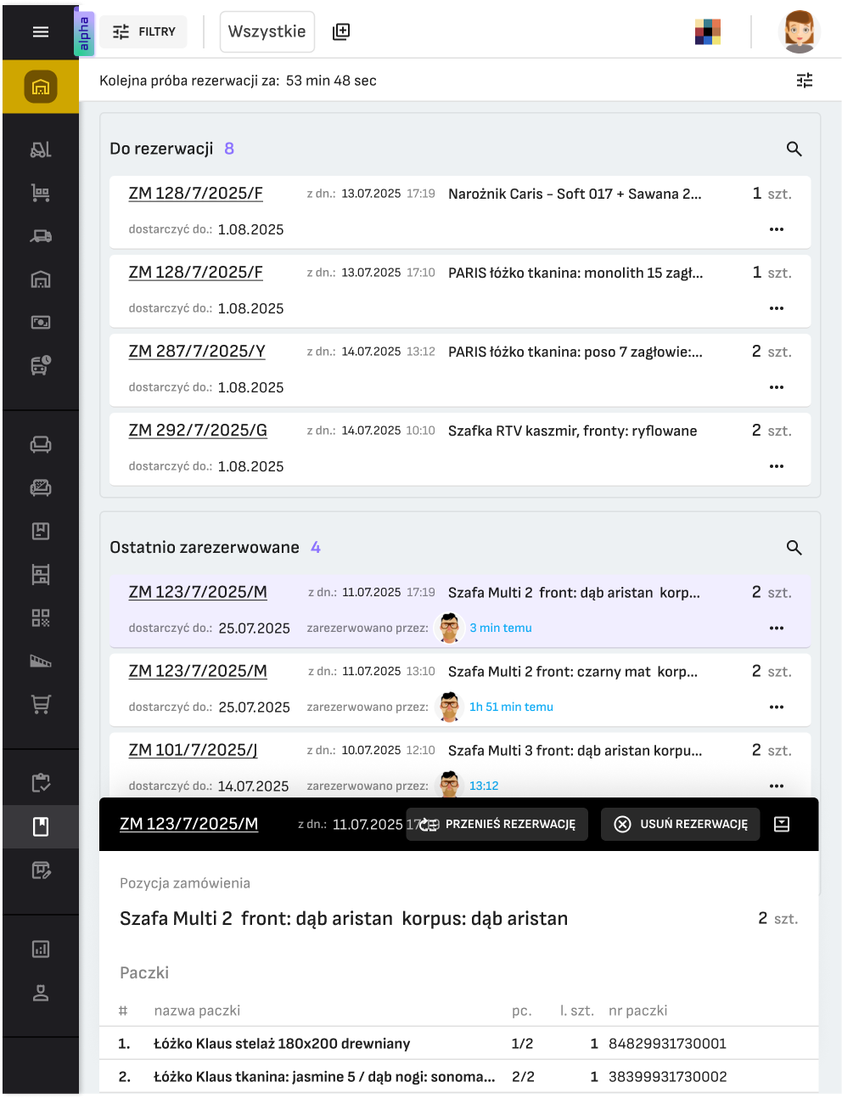
Task: Click the yellow highlighted warehouse sidebar icon
Action: (41, 87)
